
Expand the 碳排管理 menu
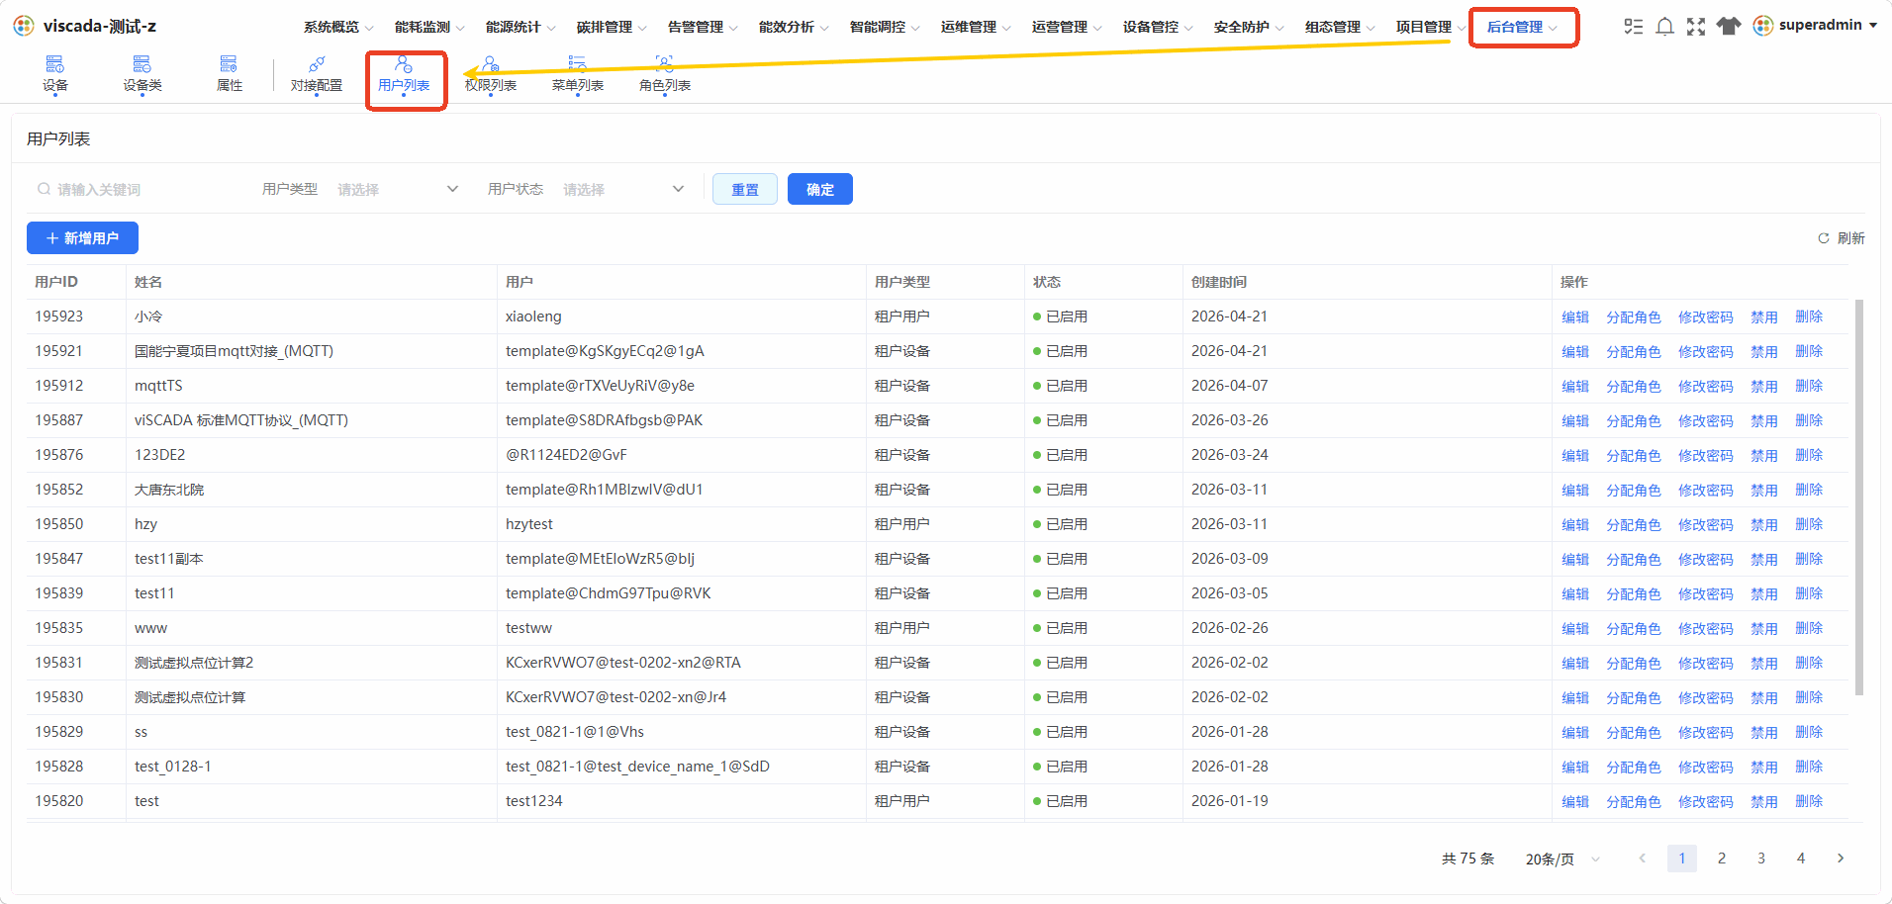(x=612, y=27)
